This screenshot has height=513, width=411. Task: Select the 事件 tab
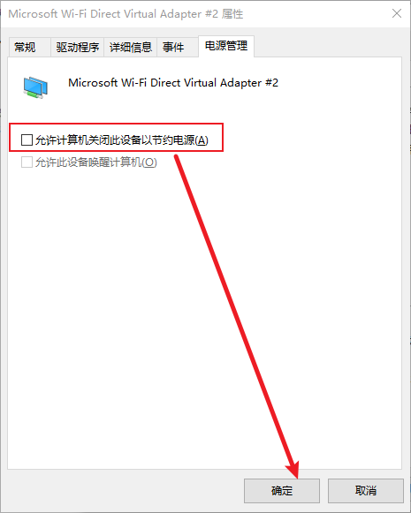(173, 47)
